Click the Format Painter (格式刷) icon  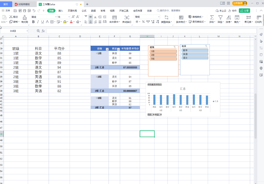(x=25, y=17)
